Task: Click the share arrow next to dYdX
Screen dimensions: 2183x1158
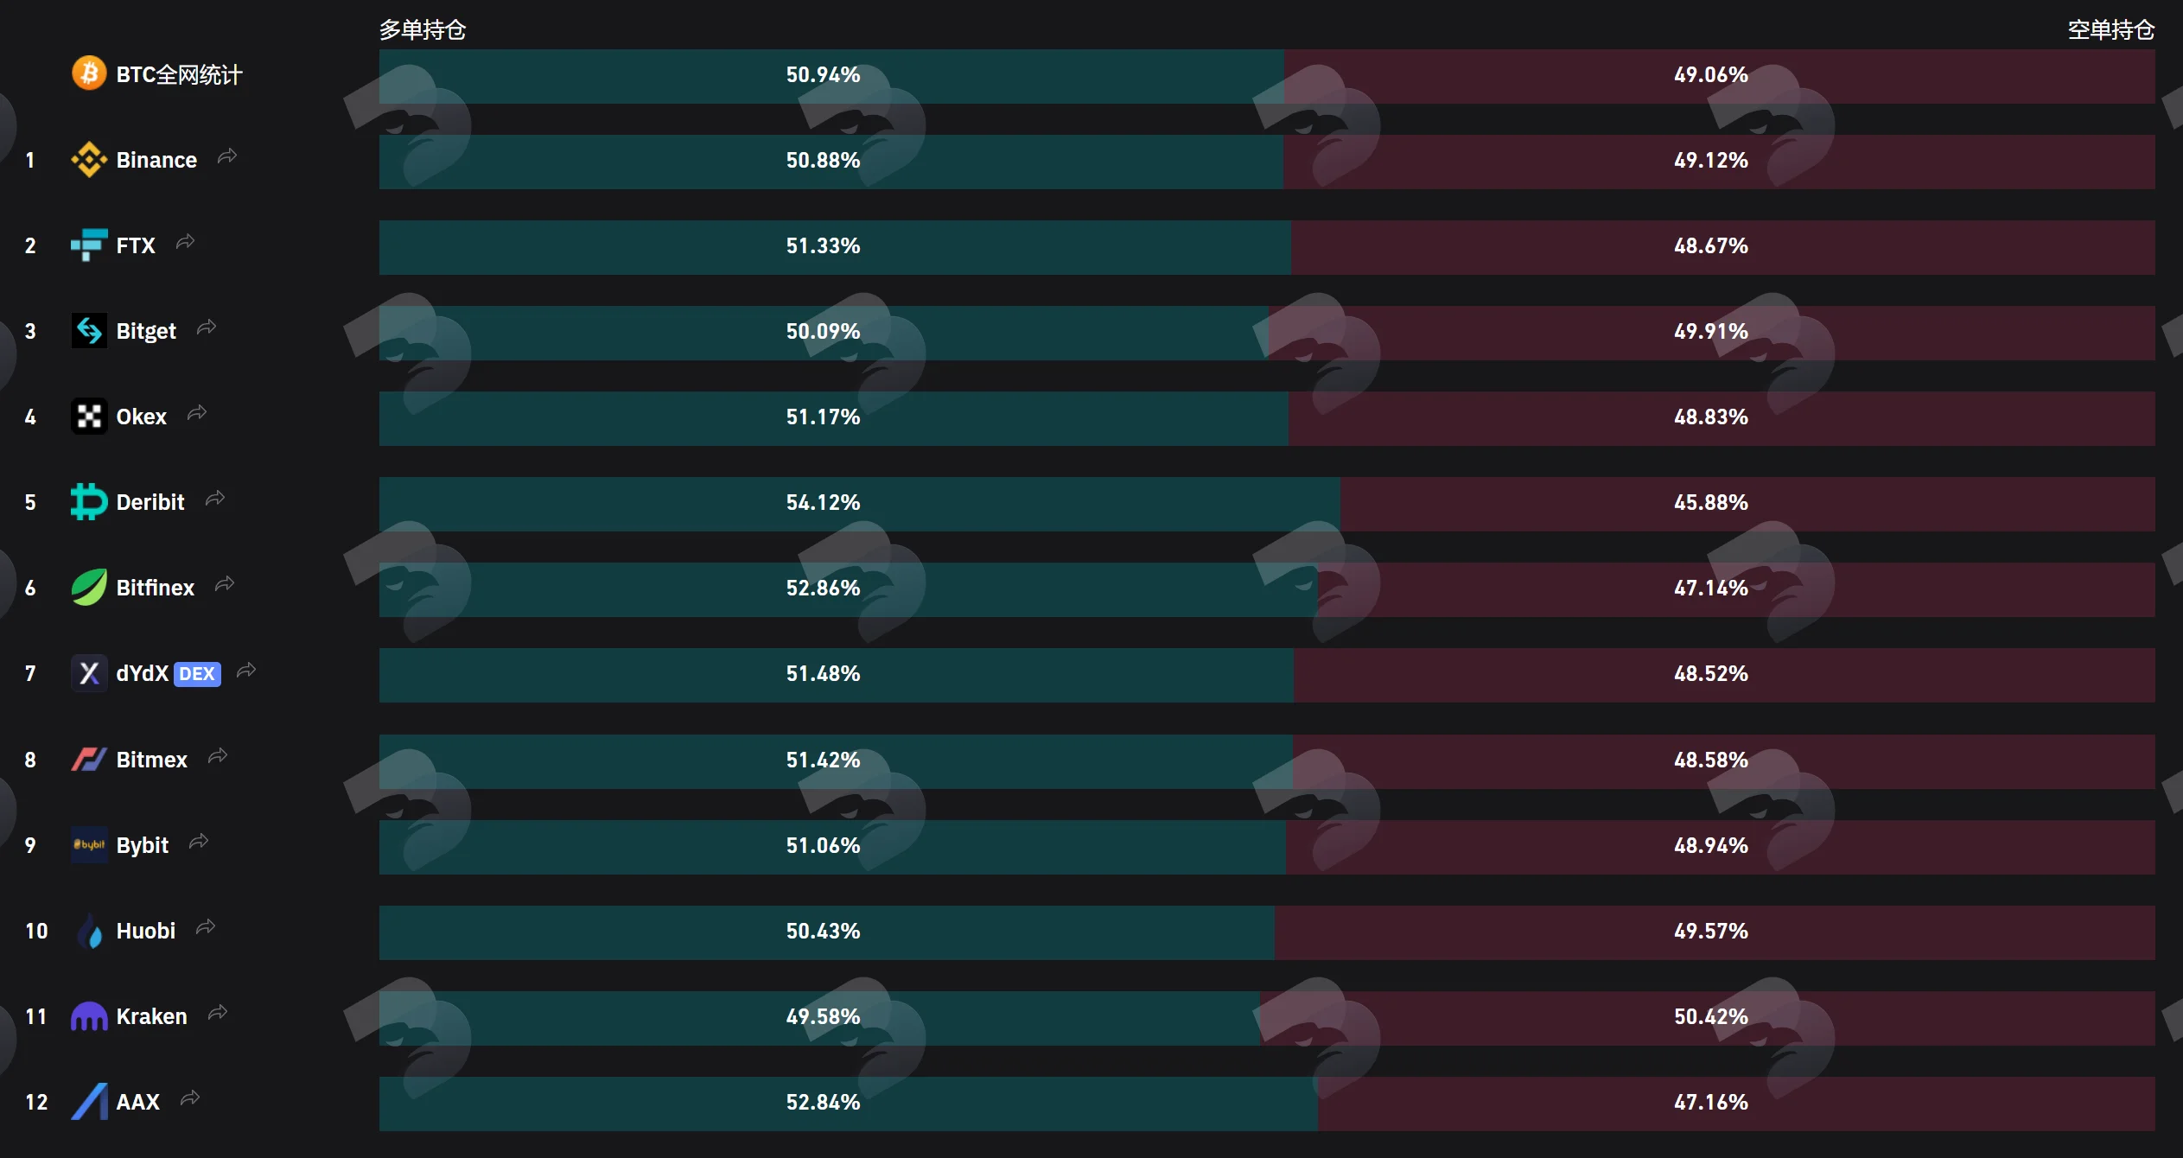Action: 246,670
